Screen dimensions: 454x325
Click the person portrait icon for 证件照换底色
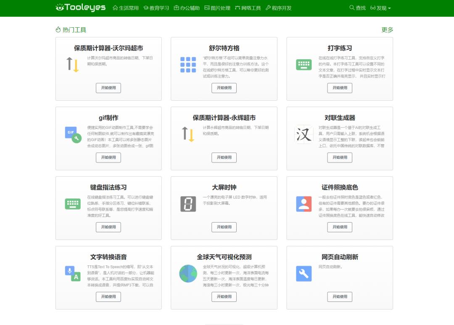point(304,203)
